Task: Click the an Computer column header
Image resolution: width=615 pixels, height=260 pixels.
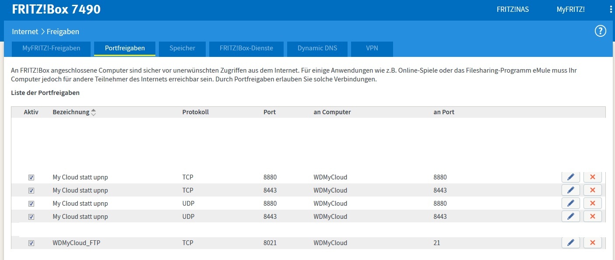Action: pos(332,112)
